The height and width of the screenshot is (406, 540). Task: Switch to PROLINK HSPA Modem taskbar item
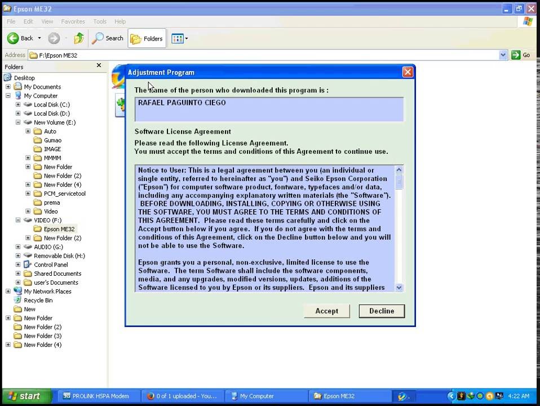99,396
